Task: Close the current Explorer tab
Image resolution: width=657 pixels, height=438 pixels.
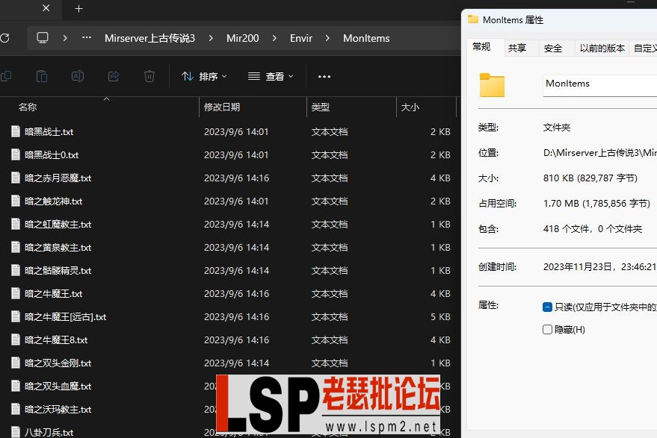Action: [46, 8]
